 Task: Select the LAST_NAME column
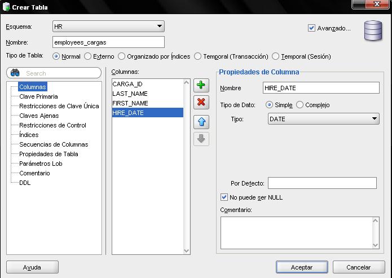(148, 94)
